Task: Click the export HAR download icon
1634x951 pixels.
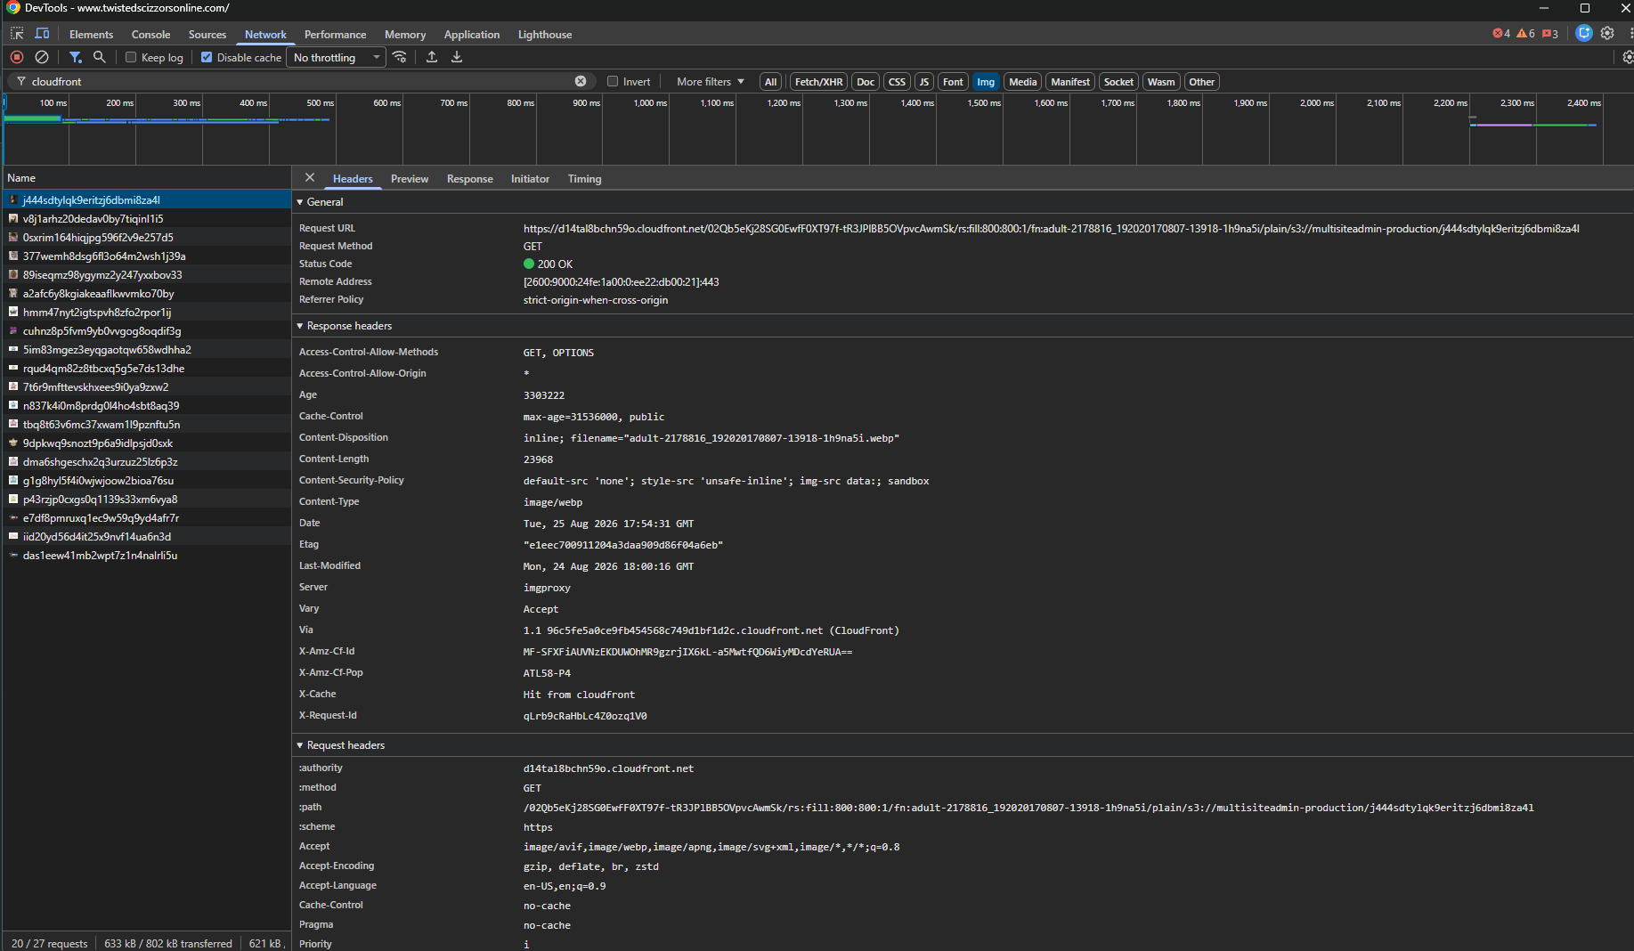Action: [x=457, y=57]
